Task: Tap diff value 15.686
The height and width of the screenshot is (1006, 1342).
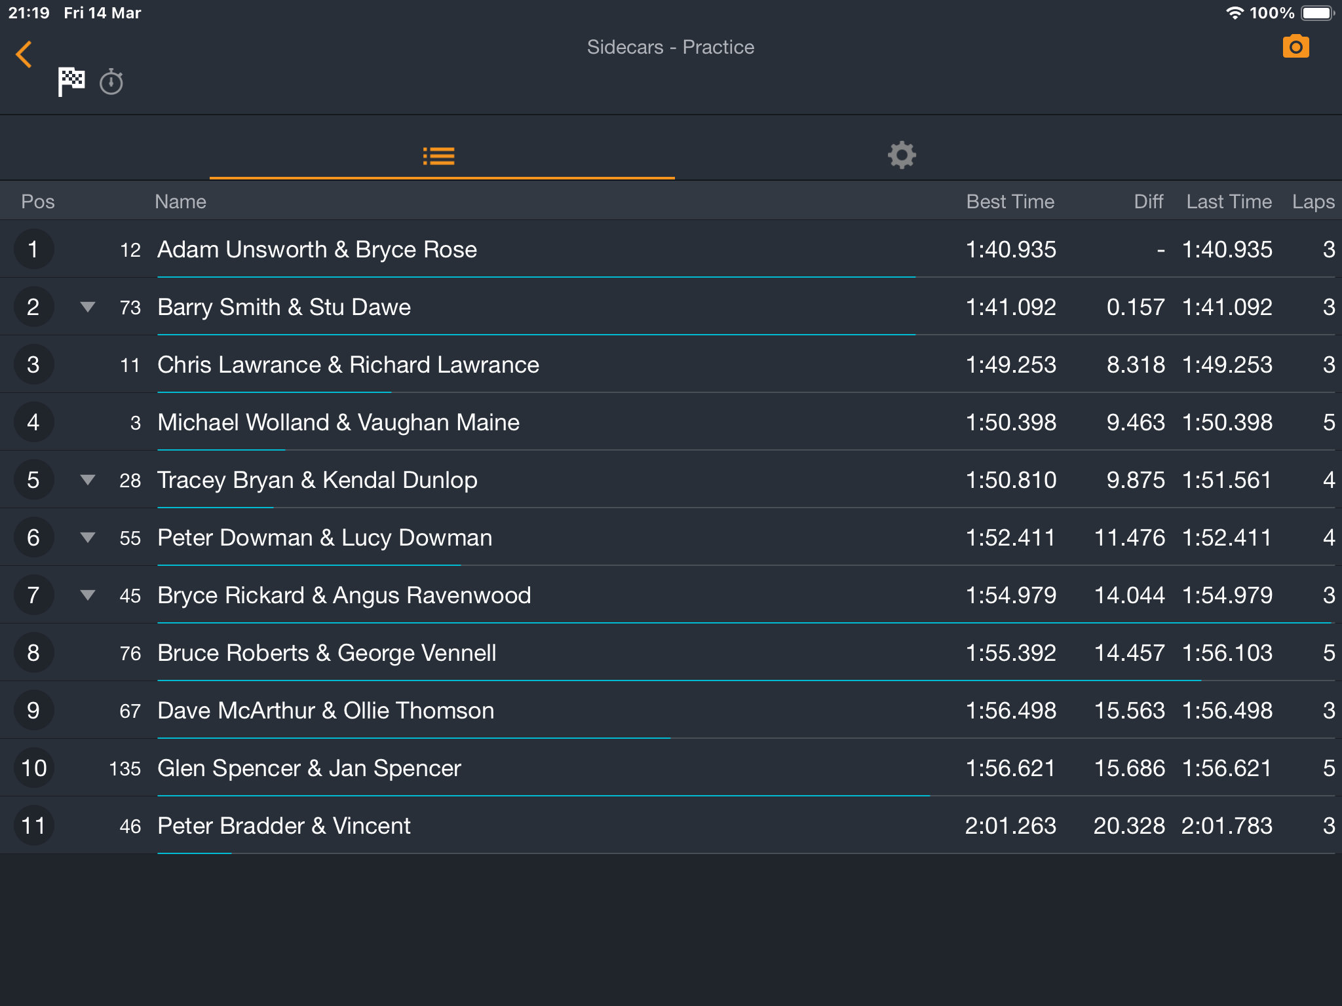Action: click(x=1130, y=768)
